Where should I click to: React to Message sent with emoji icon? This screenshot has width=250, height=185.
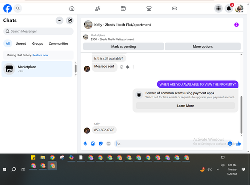tap(122, 67)
